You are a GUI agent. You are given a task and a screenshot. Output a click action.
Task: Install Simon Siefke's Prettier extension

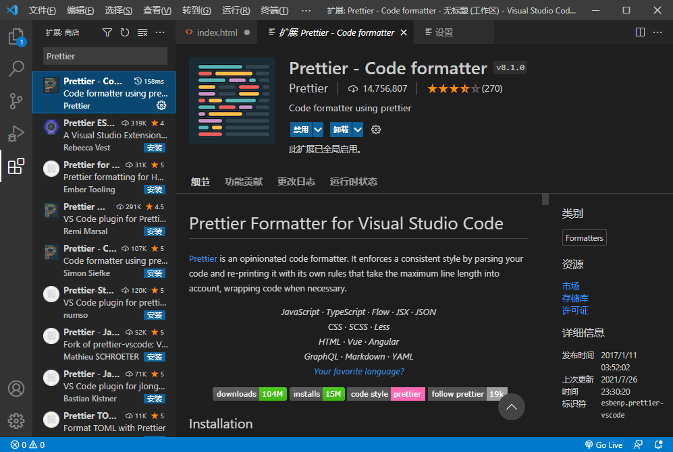[x=155, y=273]
